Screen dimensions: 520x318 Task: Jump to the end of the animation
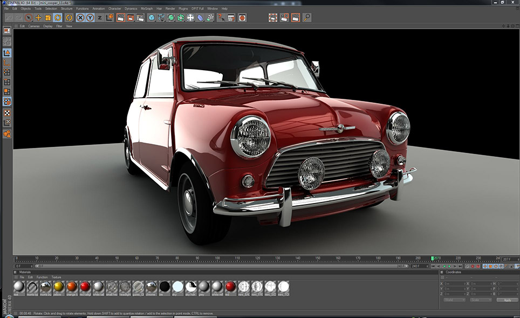pos(460,266)
